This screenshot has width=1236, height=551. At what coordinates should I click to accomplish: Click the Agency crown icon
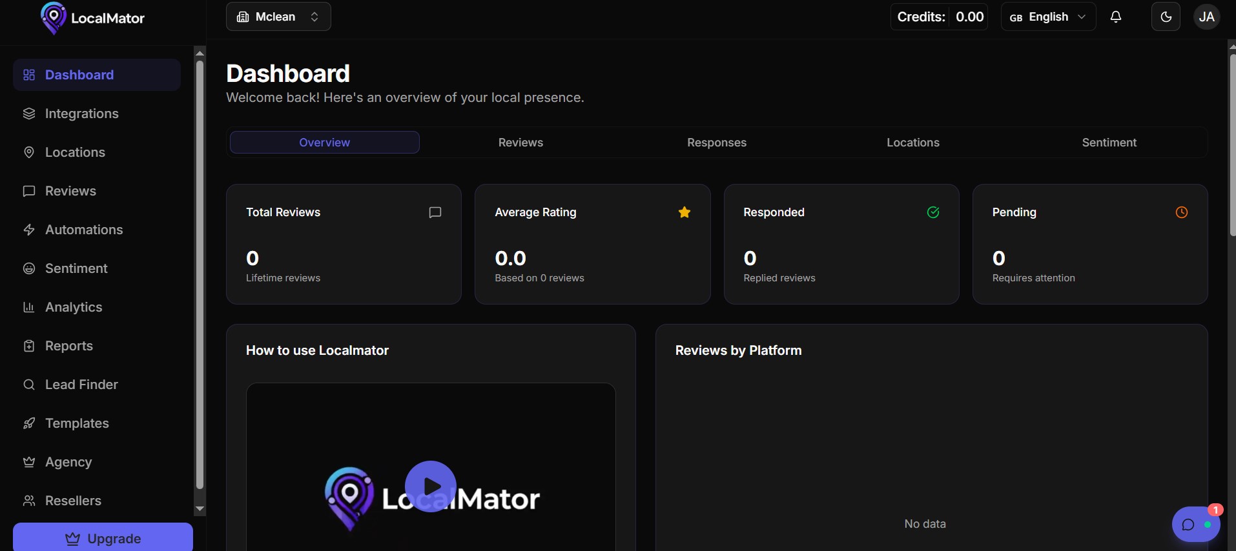pos(29,462)
